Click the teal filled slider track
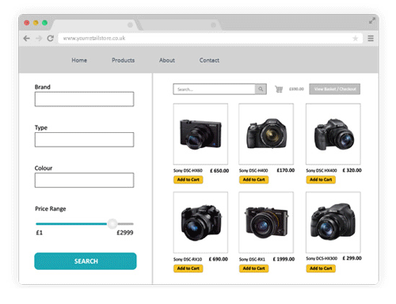396x304 pixels. pos(71,224)
